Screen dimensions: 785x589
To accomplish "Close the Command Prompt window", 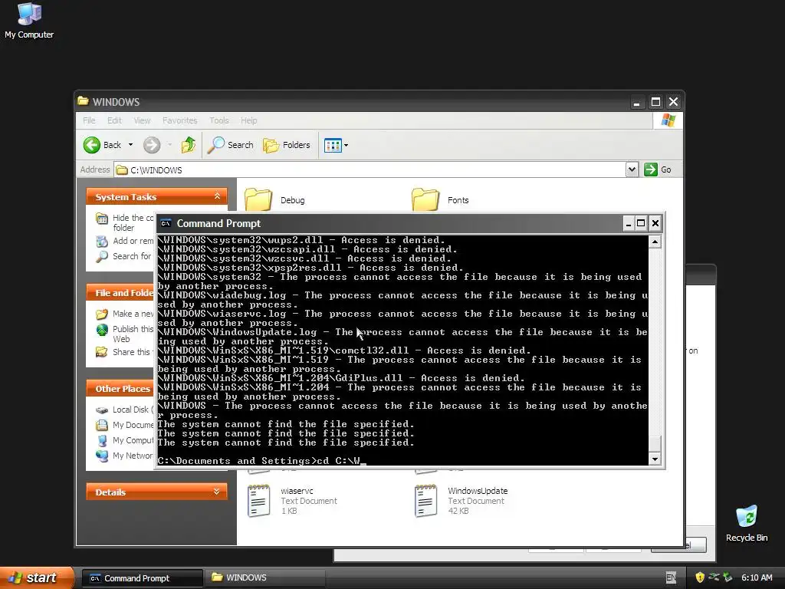I will point(655,223).
